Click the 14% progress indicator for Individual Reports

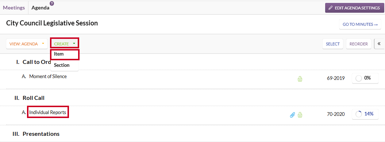(365, 114)
